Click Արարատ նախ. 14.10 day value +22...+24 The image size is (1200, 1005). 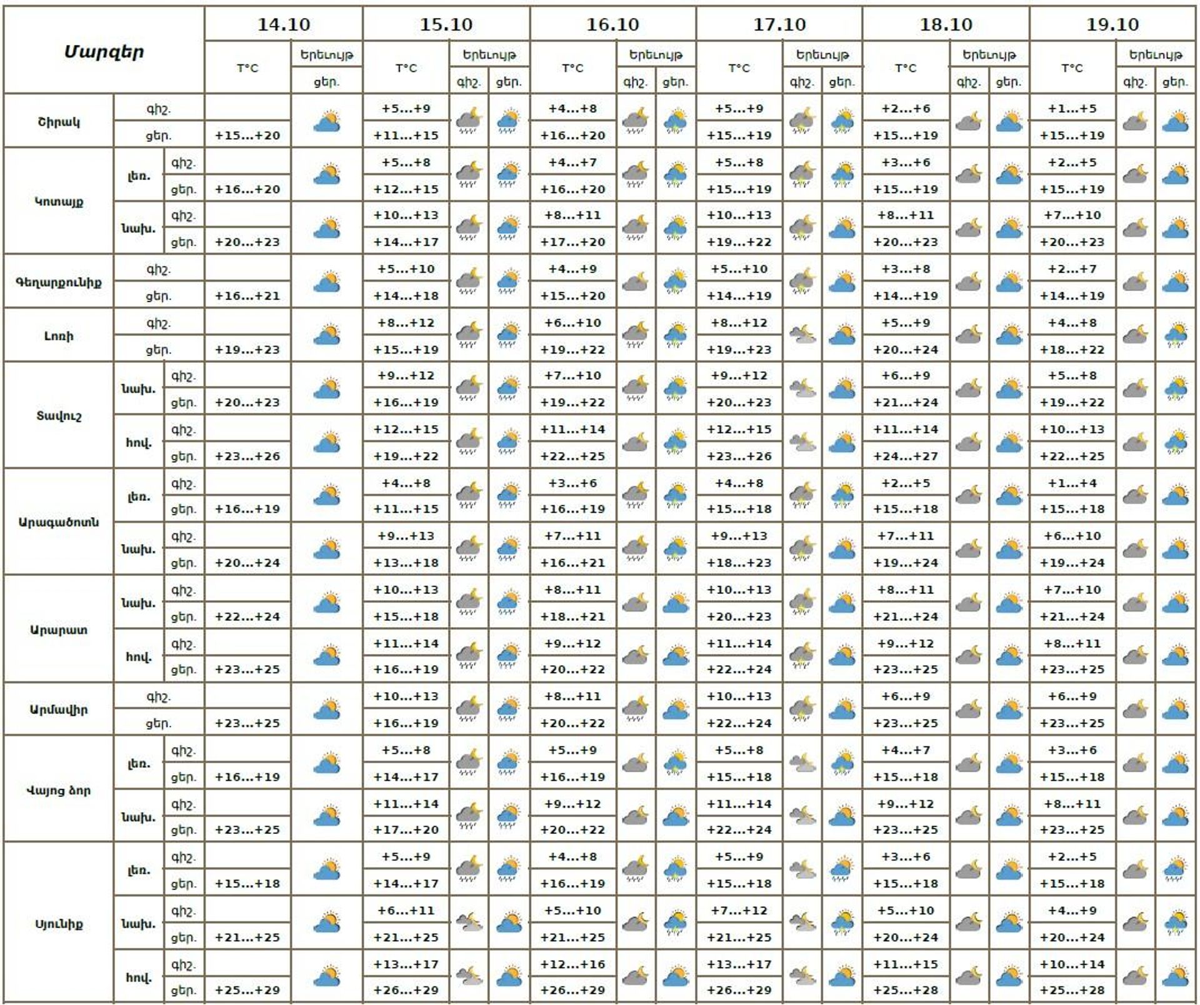click(247, 616)
